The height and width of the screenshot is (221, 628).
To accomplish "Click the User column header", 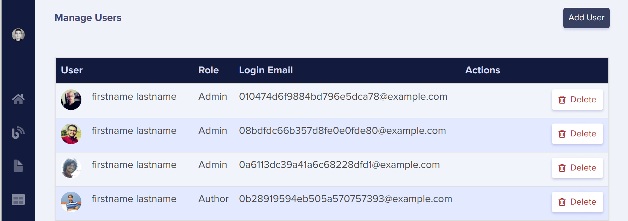I will point(72,70).
